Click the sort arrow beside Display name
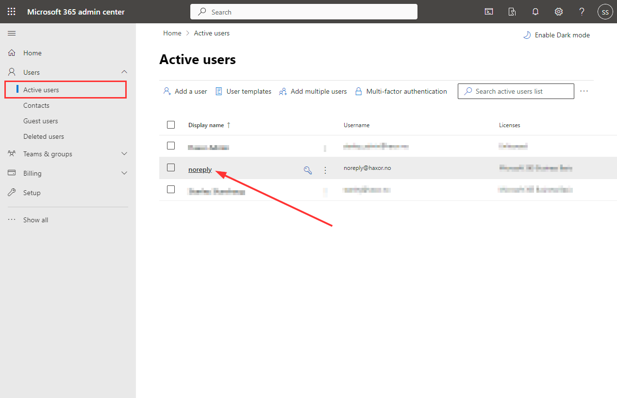The height and width of the screenshot is (398, 617). pyautogui.click(x=229, y=125)
